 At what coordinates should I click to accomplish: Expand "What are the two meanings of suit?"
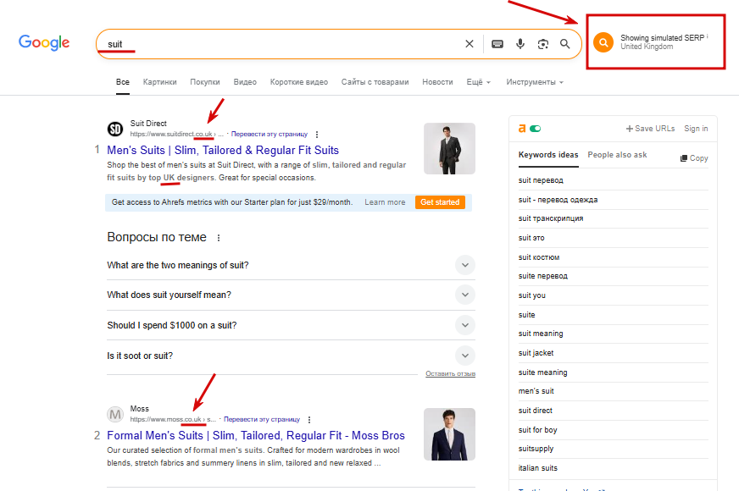click(x=291, y=265)
